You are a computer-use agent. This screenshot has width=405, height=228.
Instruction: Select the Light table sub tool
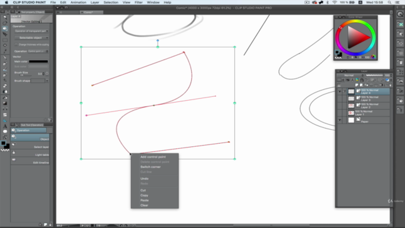pyautogui.click(x=30, y=153)
